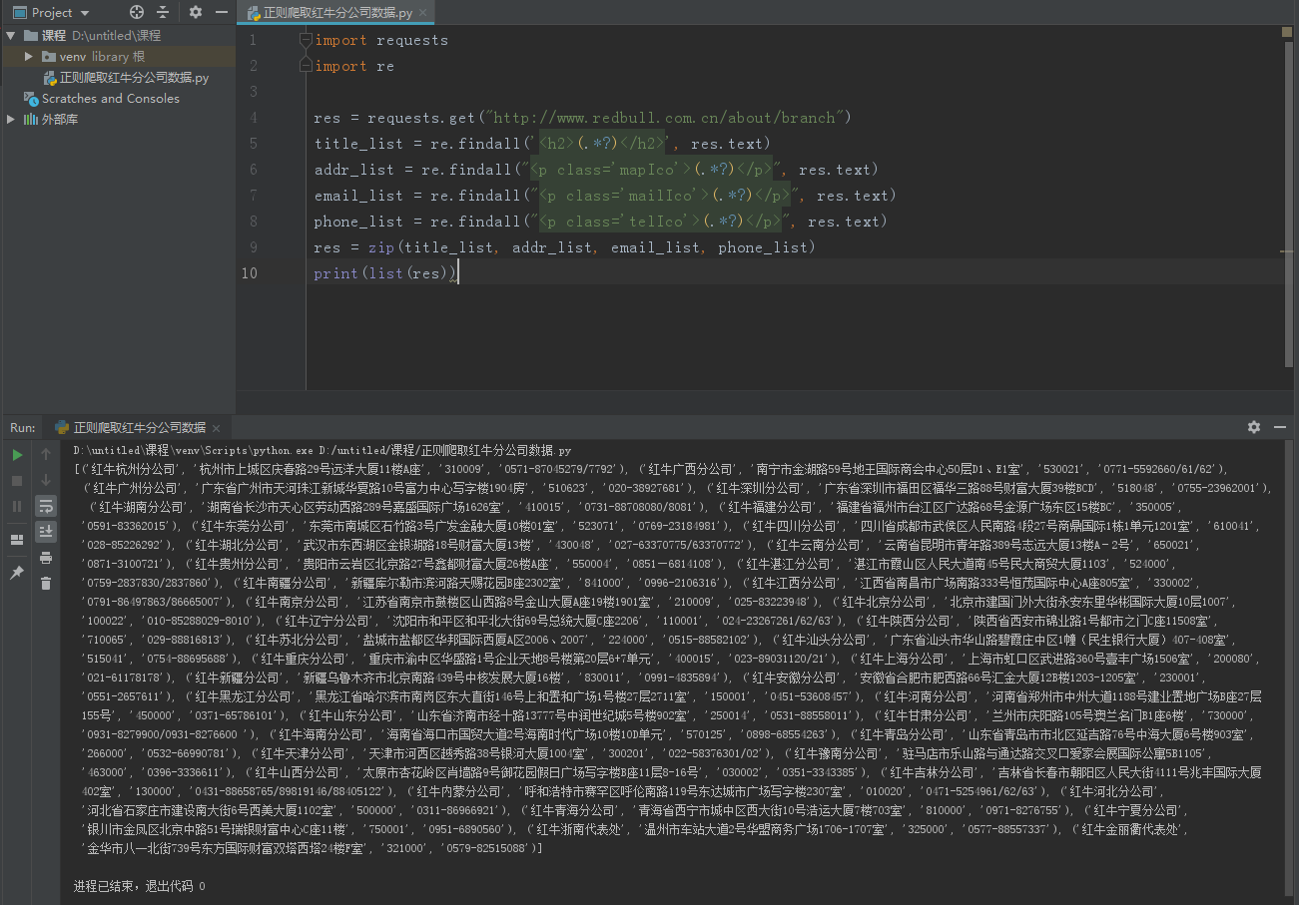The width and height of the screenshot is (1299, 905).
Task: Click the 课程 project root row
Action: tap(118, 36)
